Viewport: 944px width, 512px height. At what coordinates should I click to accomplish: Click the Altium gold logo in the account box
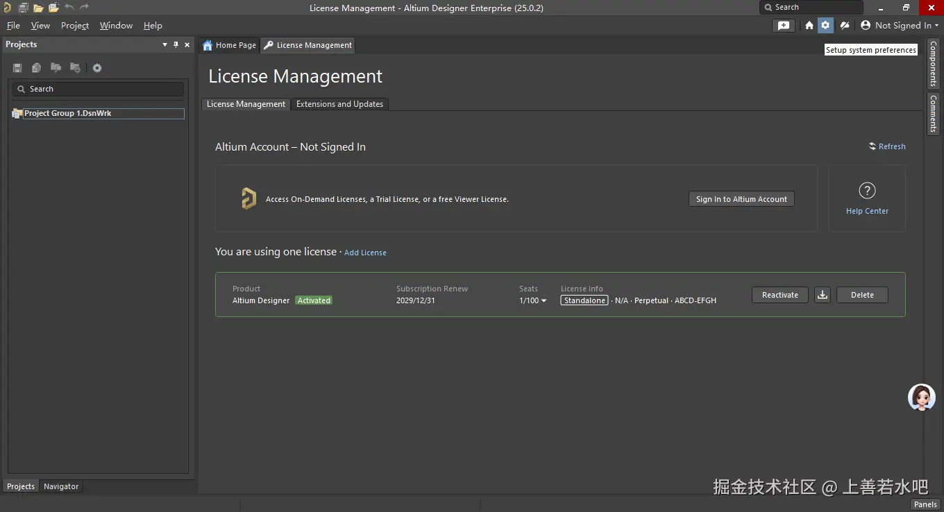tap(248, 198)
